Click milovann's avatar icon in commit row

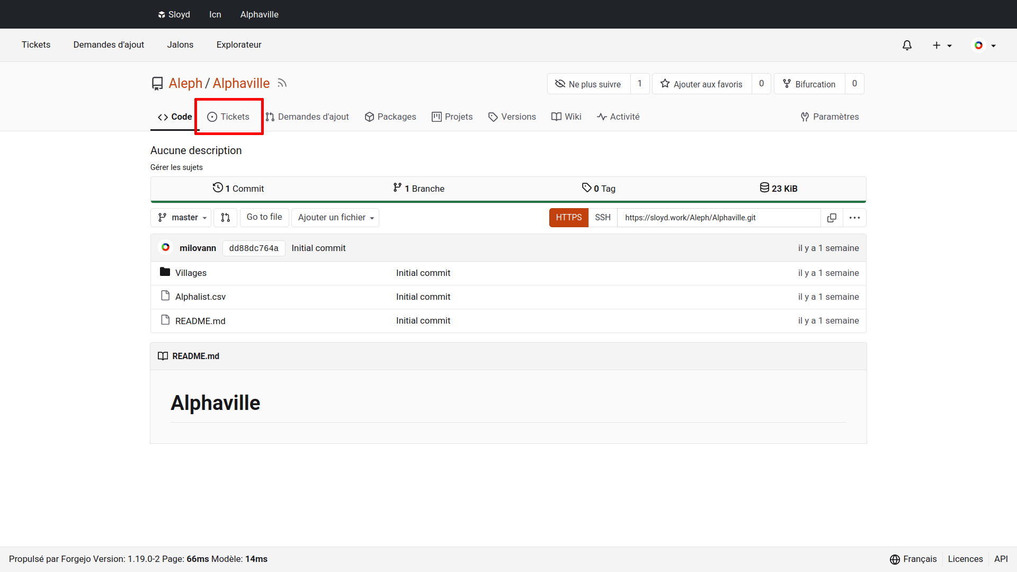[x=166, y=248]
